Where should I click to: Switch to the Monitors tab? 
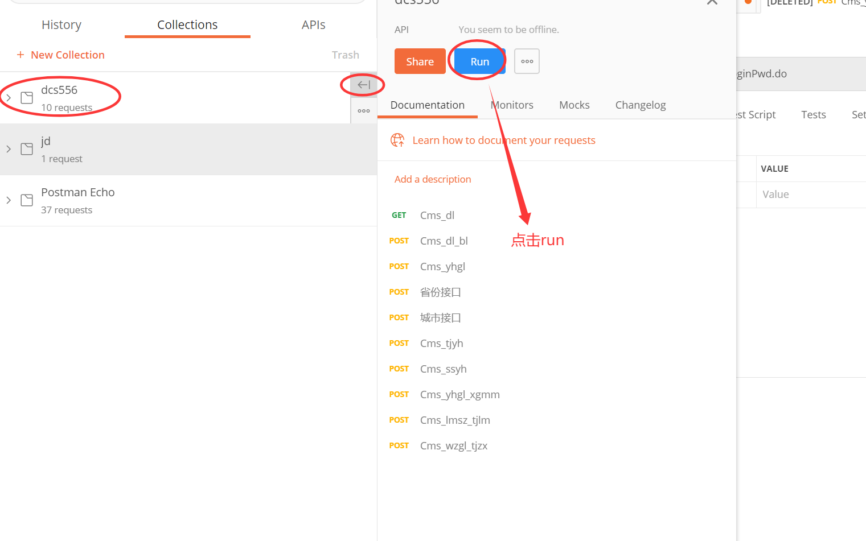click(x=512, y=105)
